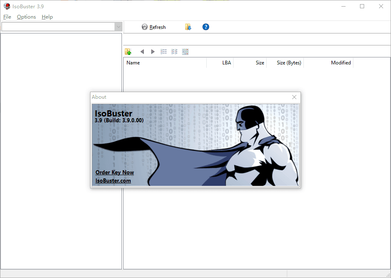Viewport: 391px width, 278px height.
Task: Open the File menu
Action: [x=7, y=17]
